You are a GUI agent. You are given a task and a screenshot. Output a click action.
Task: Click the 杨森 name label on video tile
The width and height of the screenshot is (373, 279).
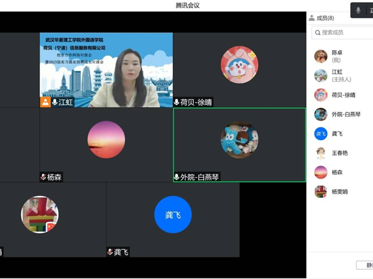[54, 177]
